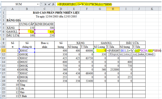The height and width of the screenshot is (99, 162).
Task: Click the cell with value 500
Action: coord(45,28)
